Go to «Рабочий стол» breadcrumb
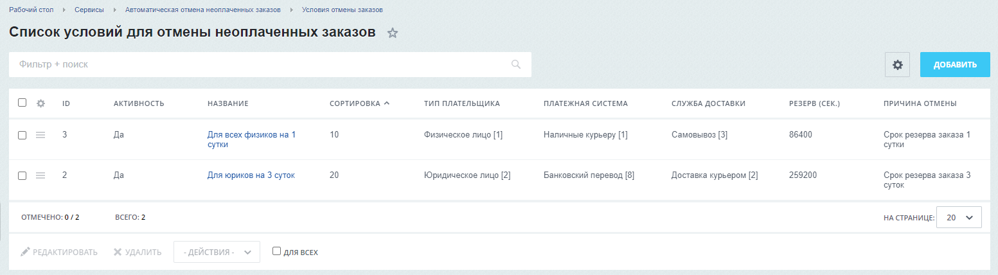 click(x=31, y=10)
